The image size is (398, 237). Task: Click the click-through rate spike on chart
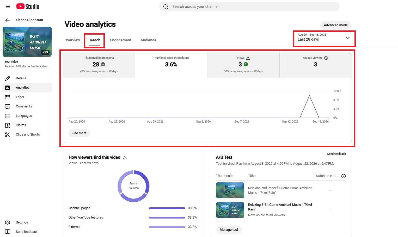(309, 96)
